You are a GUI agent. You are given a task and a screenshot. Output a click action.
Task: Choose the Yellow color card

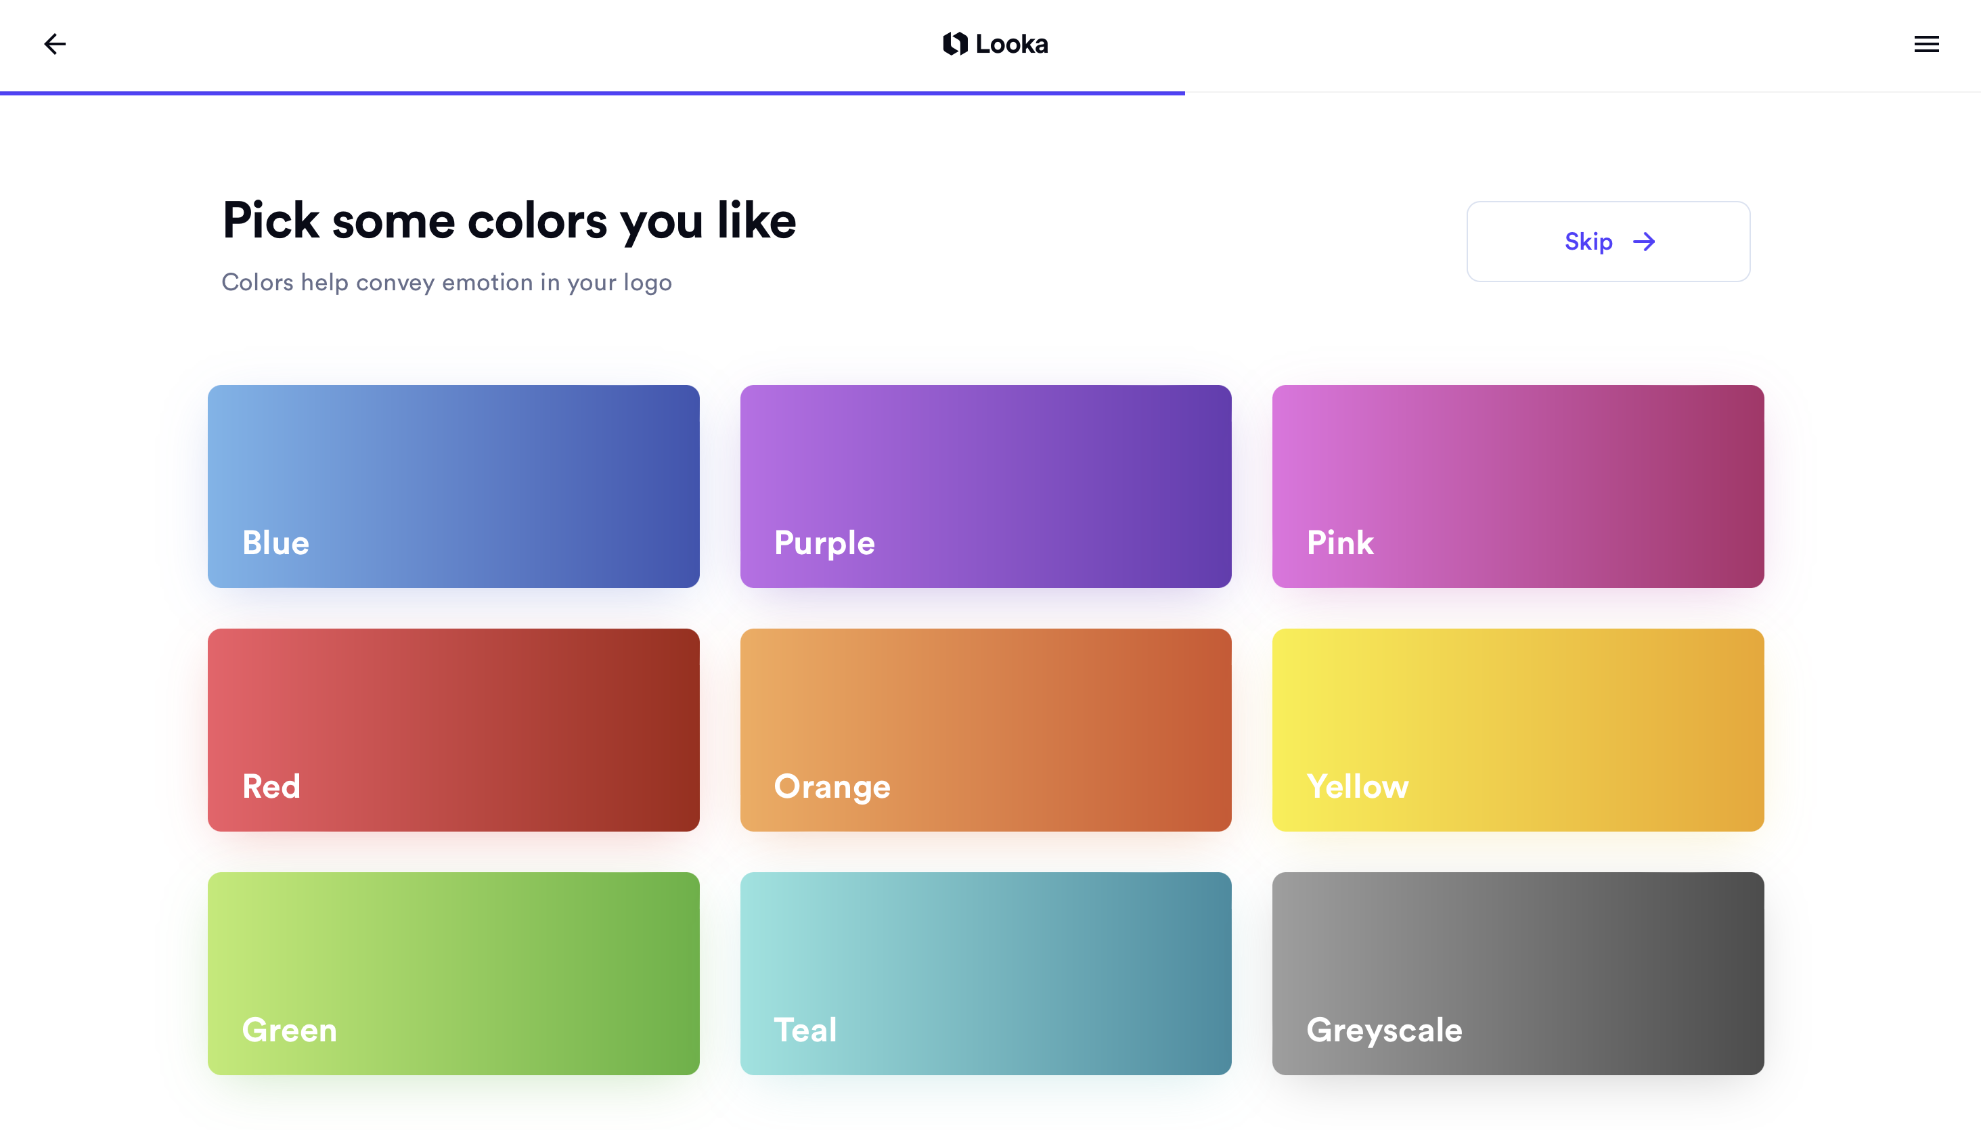pyautogui.click(x=1517, y=729)
